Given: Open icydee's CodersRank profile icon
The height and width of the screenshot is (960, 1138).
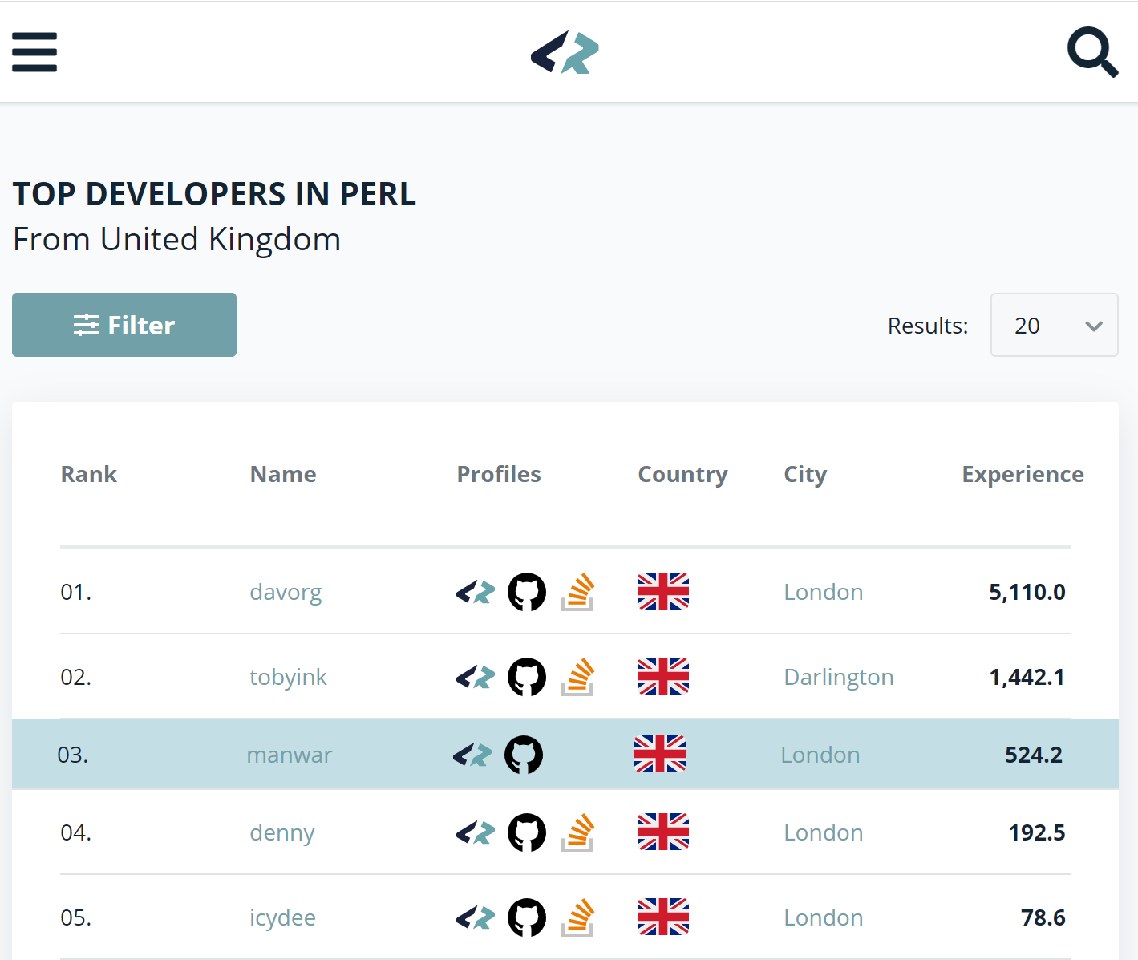Looking at the screenshot, I should pyautogui.click(x=476, y=918).
